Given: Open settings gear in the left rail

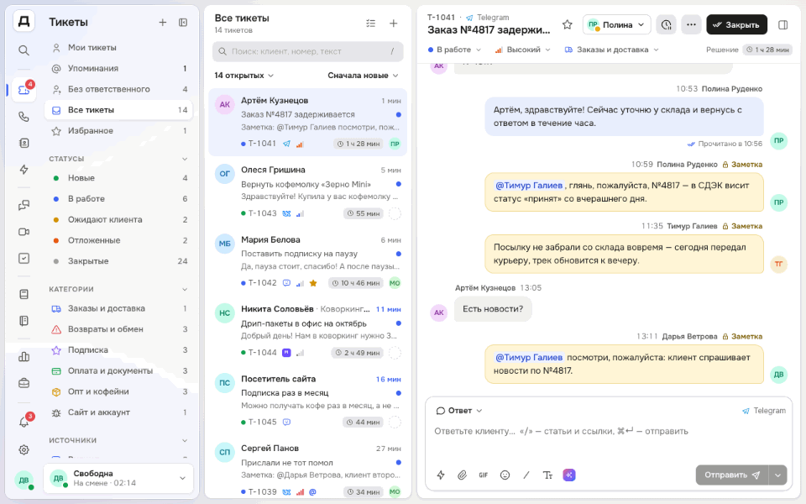Looking at the screenshot, I should tap(24, 450).
